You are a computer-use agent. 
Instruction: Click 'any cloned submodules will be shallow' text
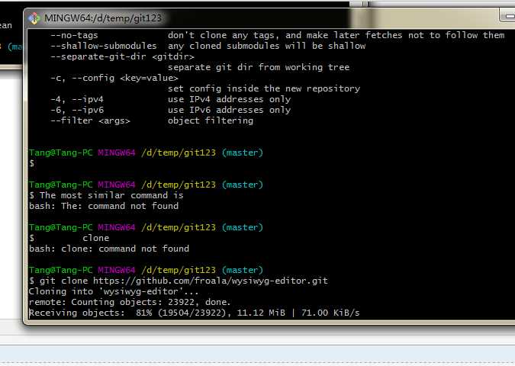[x=266, y=46]
